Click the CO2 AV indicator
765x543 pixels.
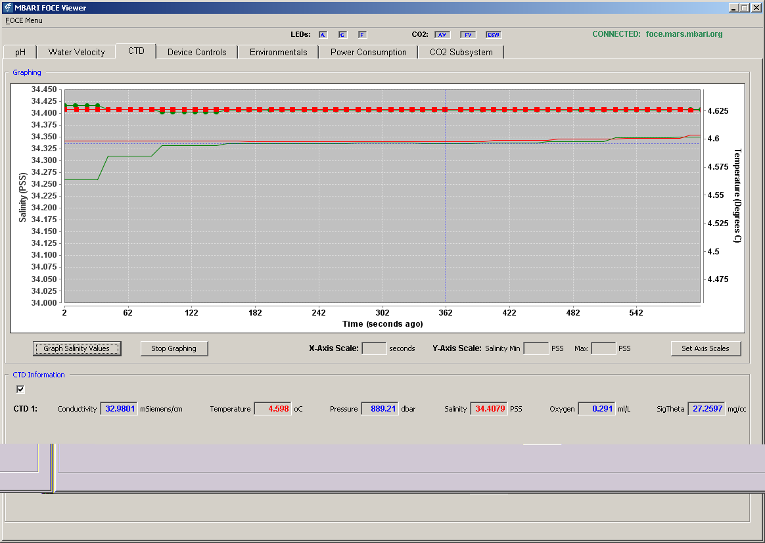point(442,35)
